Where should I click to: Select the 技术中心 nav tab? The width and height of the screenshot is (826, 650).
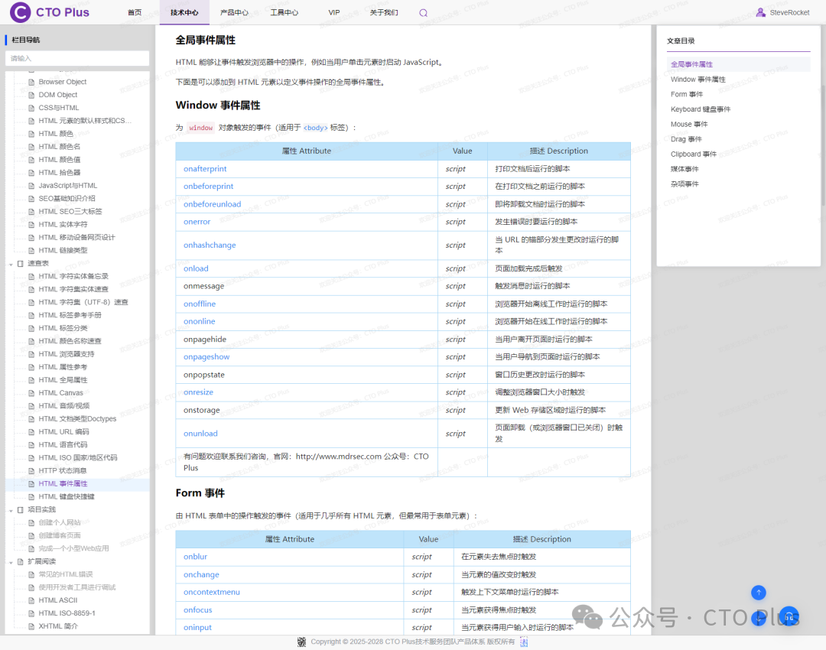184,13
